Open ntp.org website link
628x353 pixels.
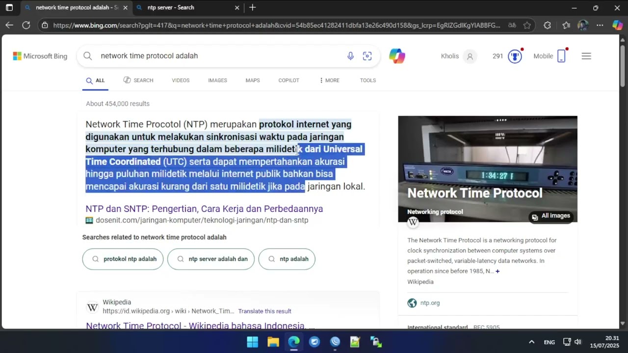click(x=430, y=303)
